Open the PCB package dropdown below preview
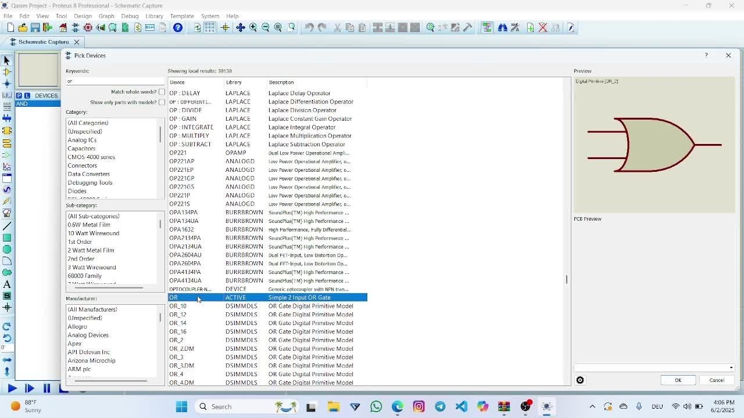The image size is (744, 418). click(654, 367)
